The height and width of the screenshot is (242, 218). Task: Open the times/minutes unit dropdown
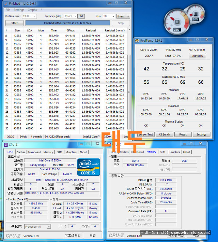point(123,16)
